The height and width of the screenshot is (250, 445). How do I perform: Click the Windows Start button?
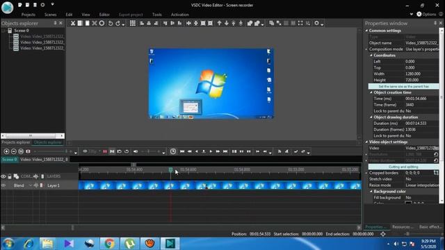[x=8, y=244]
